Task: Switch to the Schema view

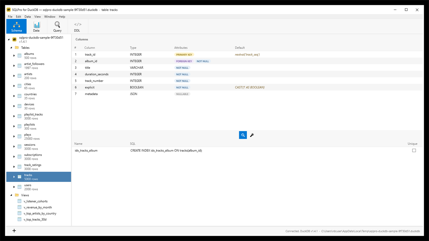Action: coord(17,26)
